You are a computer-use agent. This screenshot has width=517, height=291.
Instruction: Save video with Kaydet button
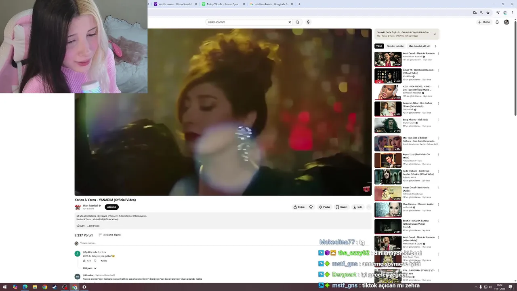pos(342,207)
